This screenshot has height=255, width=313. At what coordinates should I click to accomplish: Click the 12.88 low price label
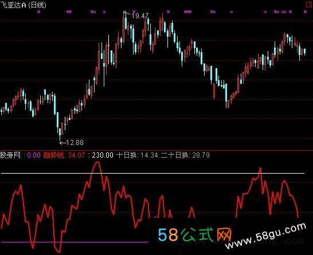click(75, 143)
